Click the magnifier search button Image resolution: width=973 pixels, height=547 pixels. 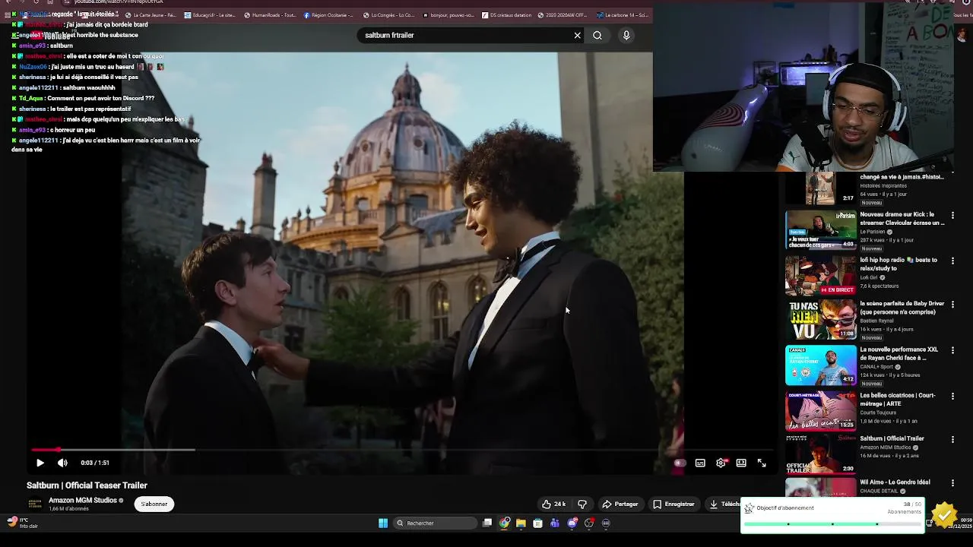pyautogui.click(x=597, y=35)
